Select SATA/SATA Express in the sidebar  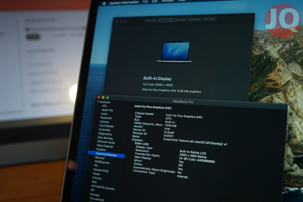point(103,187)
